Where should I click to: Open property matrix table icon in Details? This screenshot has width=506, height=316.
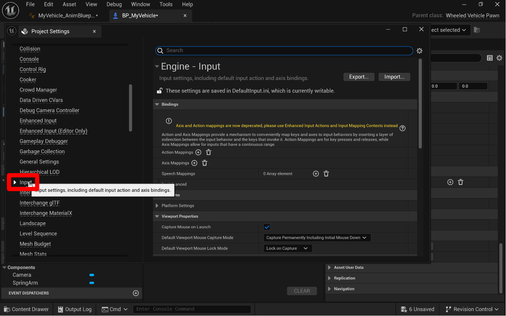490,58
